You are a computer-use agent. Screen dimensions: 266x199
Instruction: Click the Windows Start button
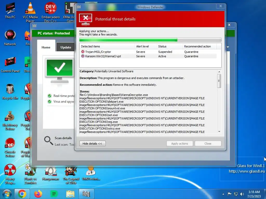coord(7,194)
